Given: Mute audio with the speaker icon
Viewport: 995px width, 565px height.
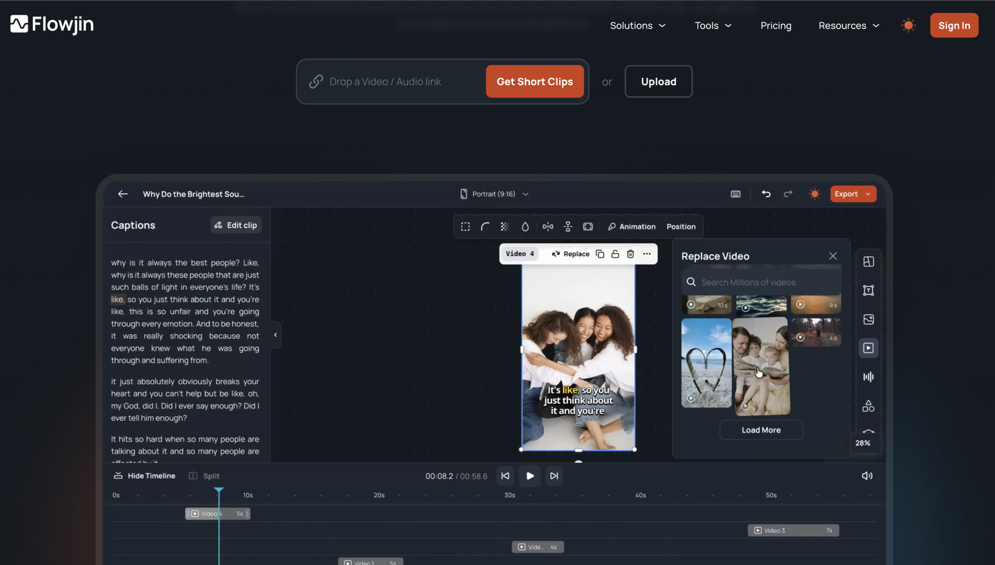Looking at the screenshot, I should coord(867,476).
